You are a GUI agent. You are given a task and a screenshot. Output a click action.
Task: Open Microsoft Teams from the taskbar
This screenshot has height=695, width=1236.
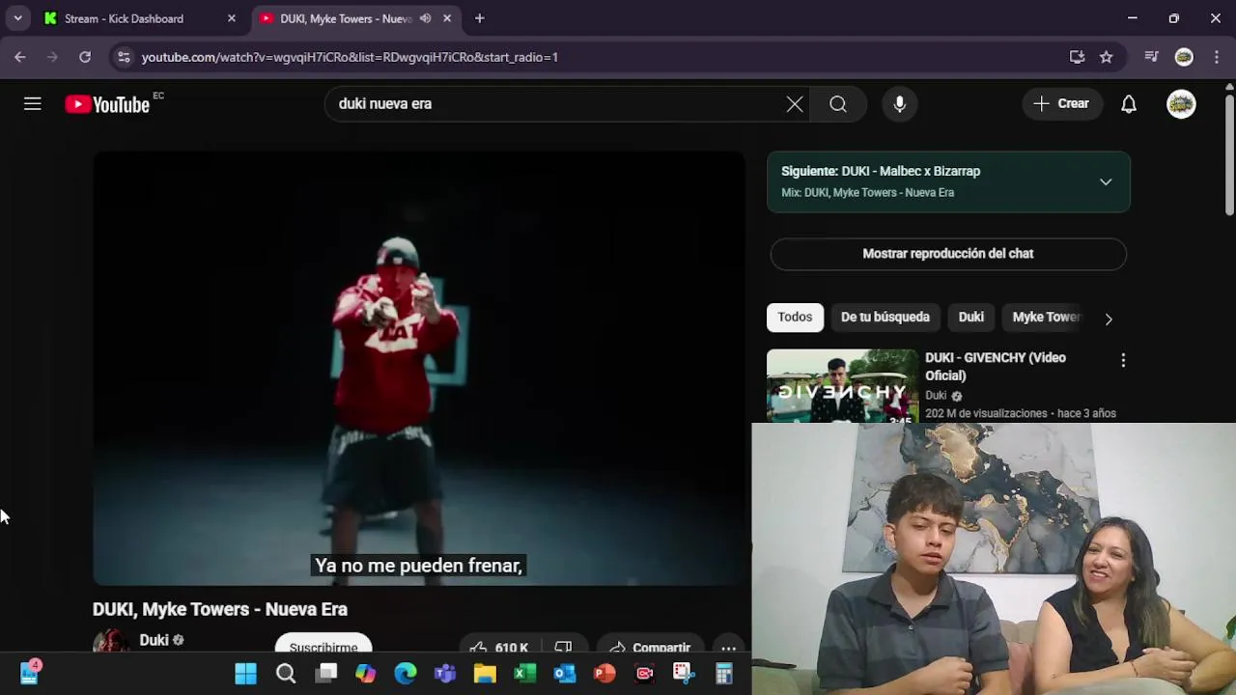pyautogui.click(x=445, y=673)
